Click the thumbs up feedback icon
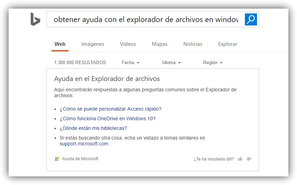Screen dimensions: 297x185 click(x=240, y=159)
